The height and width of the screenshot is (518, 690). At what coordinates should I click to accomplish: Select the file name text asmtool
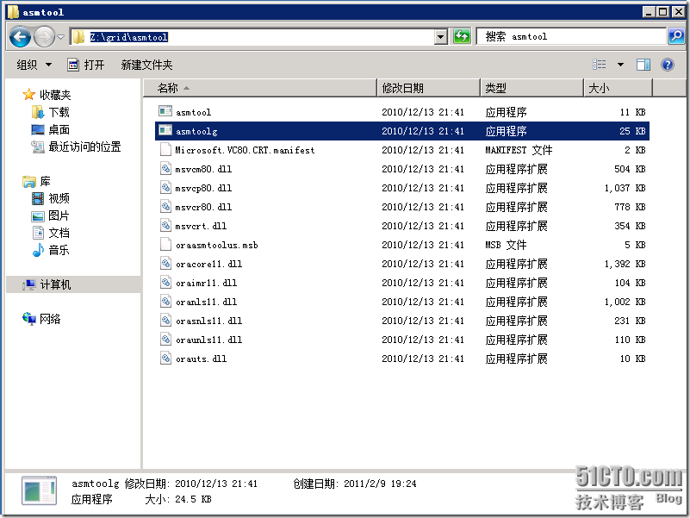[x=193, y=112]
